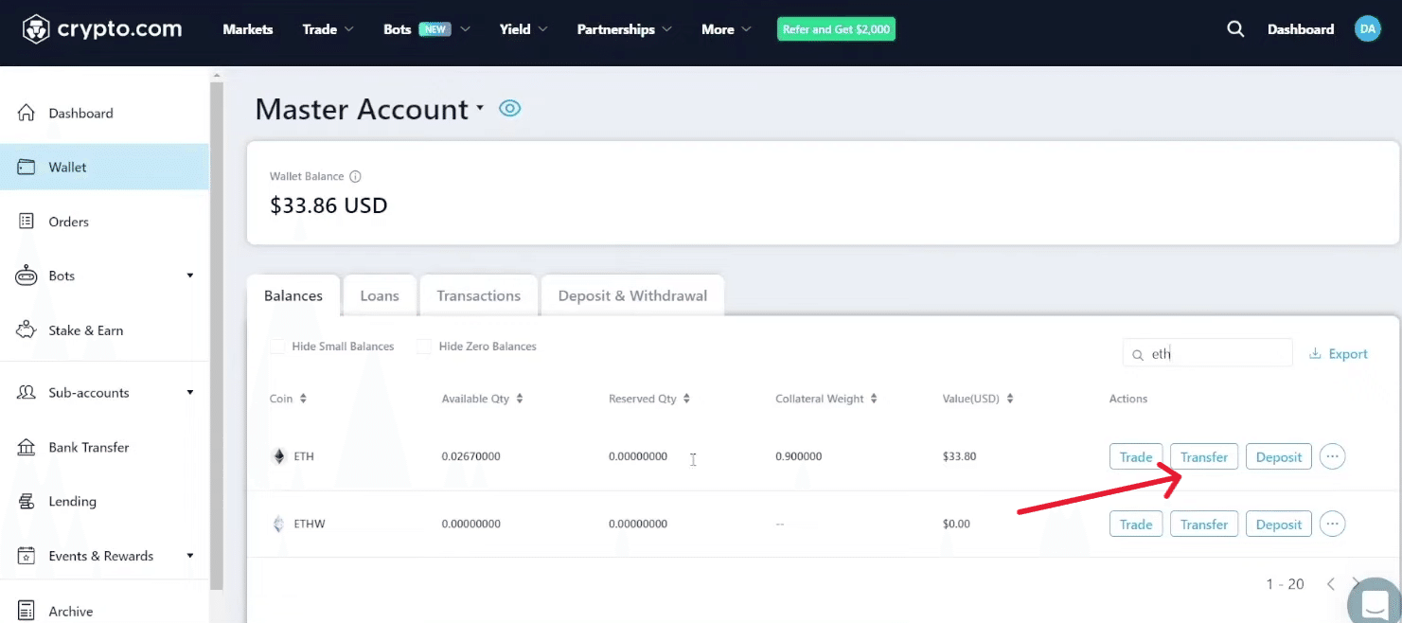
Task: Click the Bank Transfer building icon
Action: click(x=27, y=447)
